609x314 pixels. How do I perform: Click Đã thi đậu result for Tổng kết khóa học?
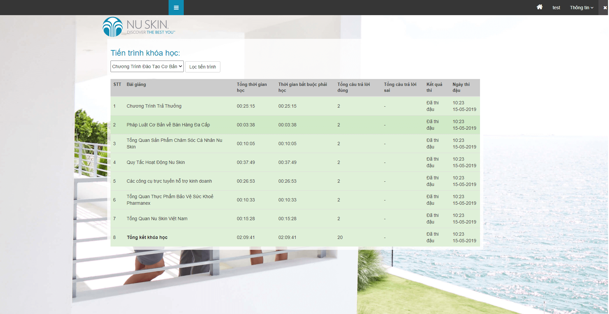pyautogui.click(x=433, y=237)
